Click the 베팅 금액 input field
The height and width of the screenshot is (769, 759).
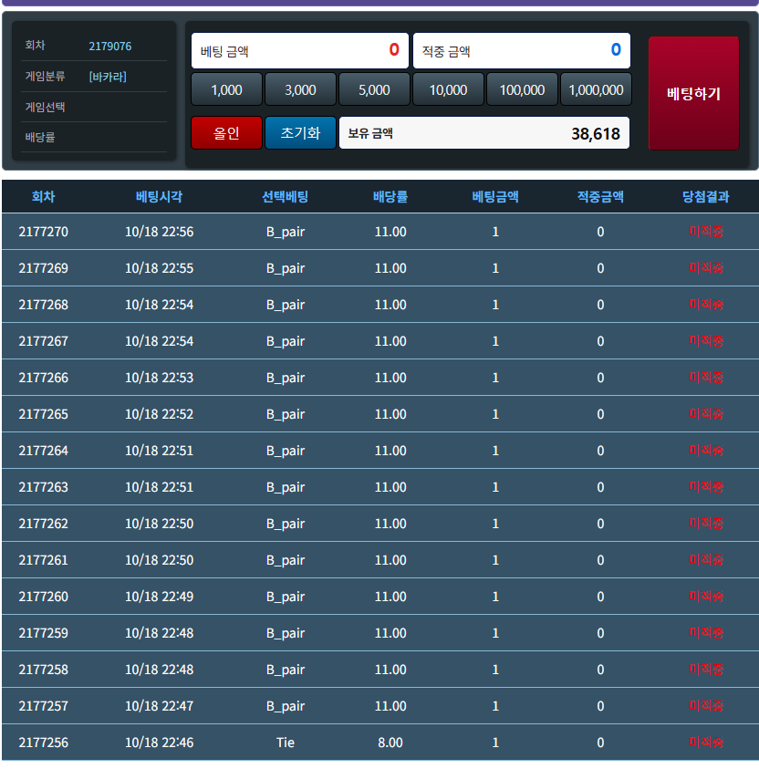299,50
